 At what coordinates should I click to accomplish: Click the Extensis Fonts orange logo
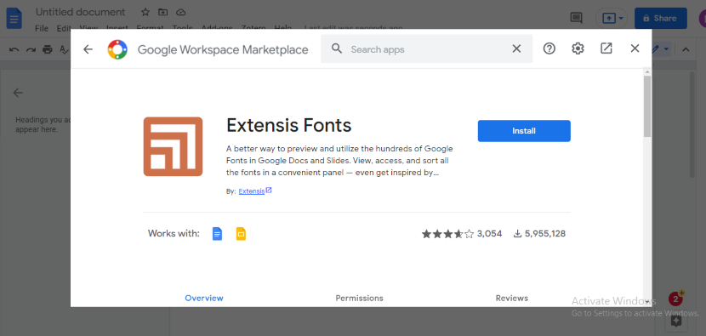(173, 146)
